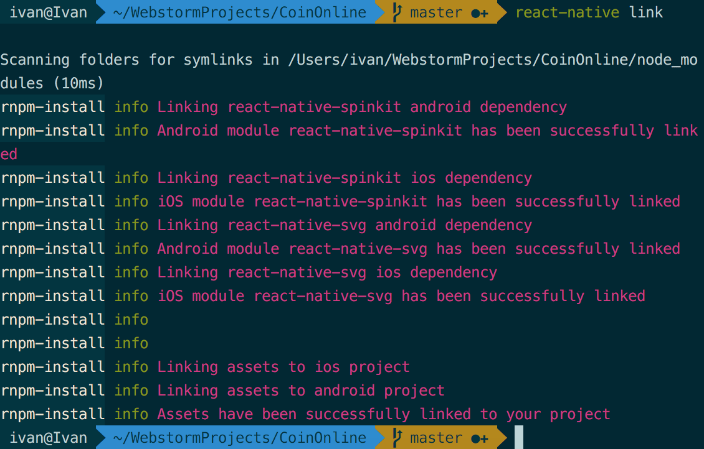Click the '~/WebstormProjects/CoinOnline' path in the top prompt
The image size is (704, 449).
[240, 12]
